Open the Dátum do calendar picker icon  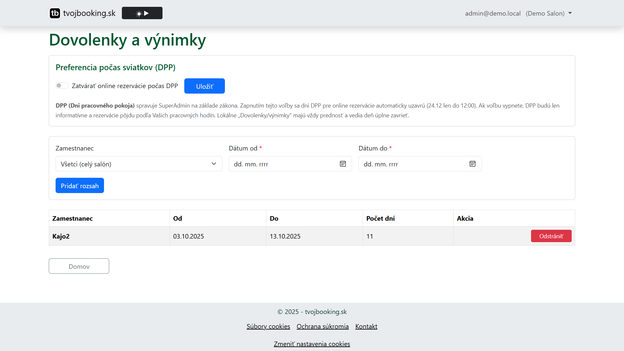[472, 164]
